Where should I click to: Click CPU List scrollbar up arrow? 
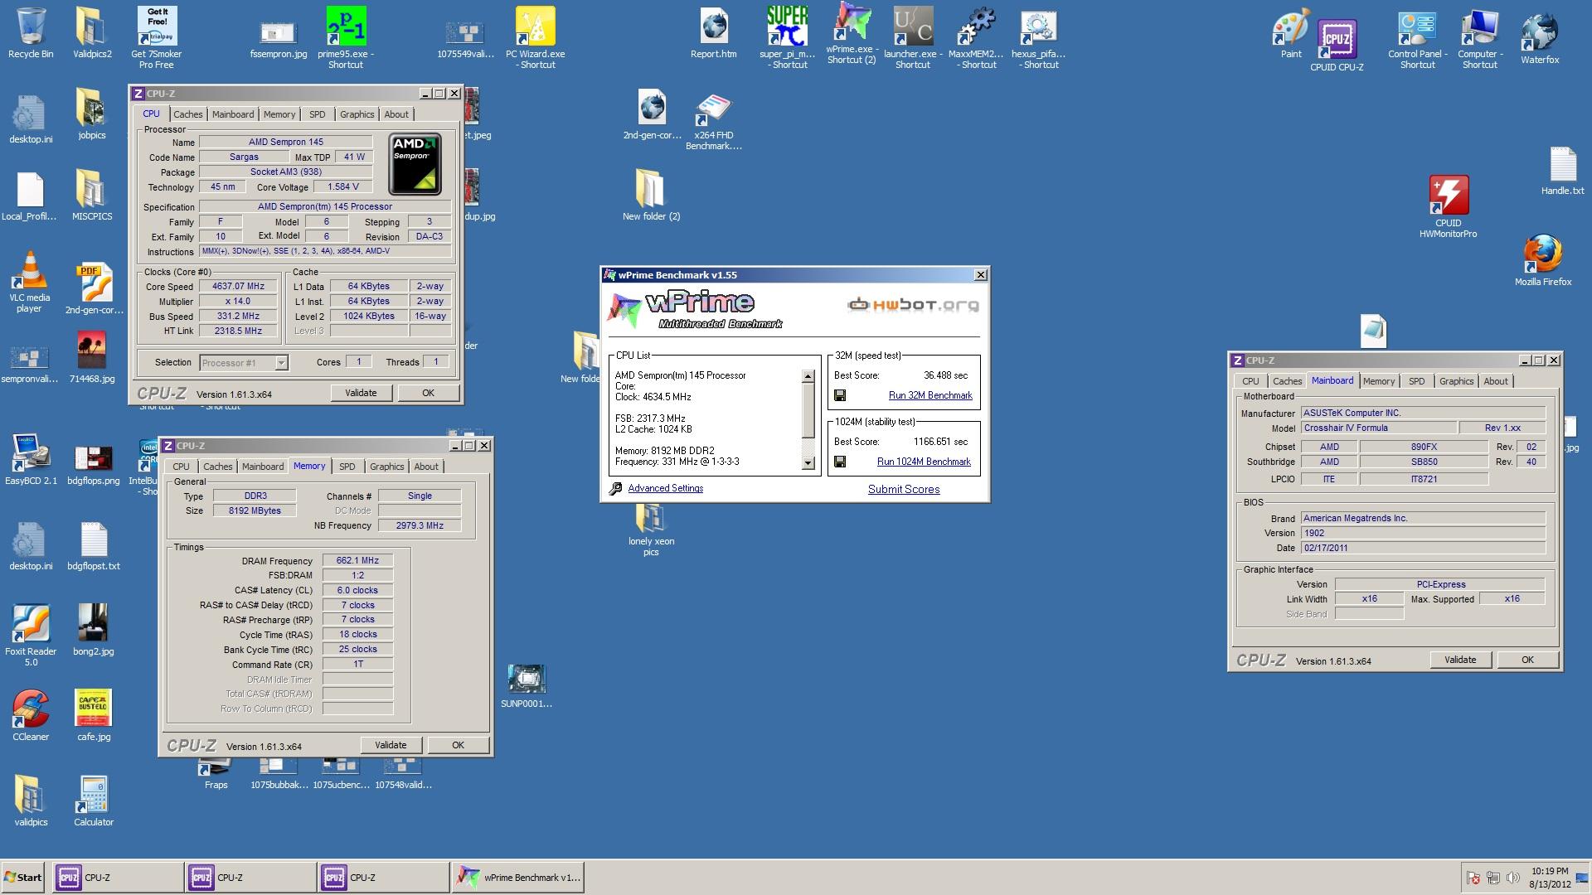coord(808,376)
